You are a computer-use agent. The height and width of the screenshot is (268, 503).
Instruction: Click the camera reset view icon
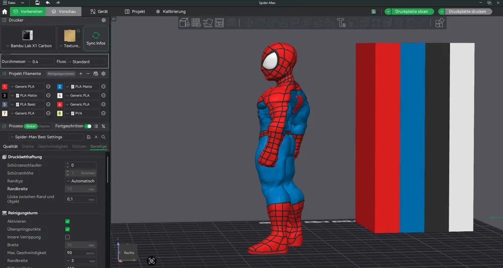[152, 261]
